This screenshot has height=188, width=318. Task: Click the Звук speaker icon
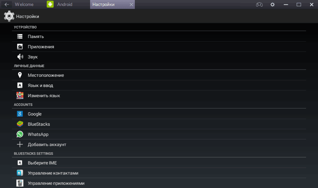pyautogui.click(x=20, y=57)
